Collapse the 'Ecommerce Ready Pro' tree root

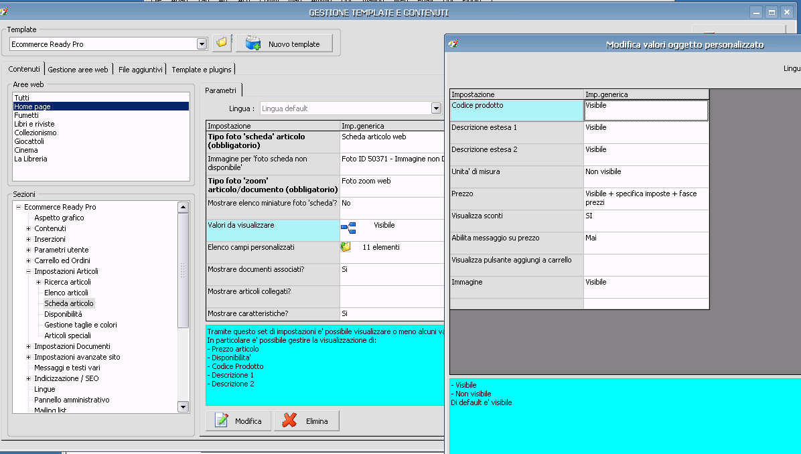[x=18, y=207]
